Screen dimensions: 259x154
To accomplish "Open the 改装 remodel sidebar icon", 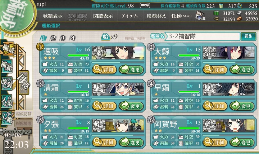I will 6,83.
